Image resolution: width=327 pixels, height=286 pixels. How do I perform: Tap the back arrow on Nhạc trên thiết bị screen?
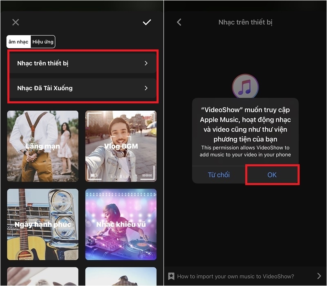(x=179, y=22)
